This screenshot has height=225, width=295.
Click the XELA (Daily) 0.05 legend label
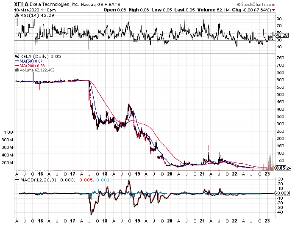click(x=40, y=57)
